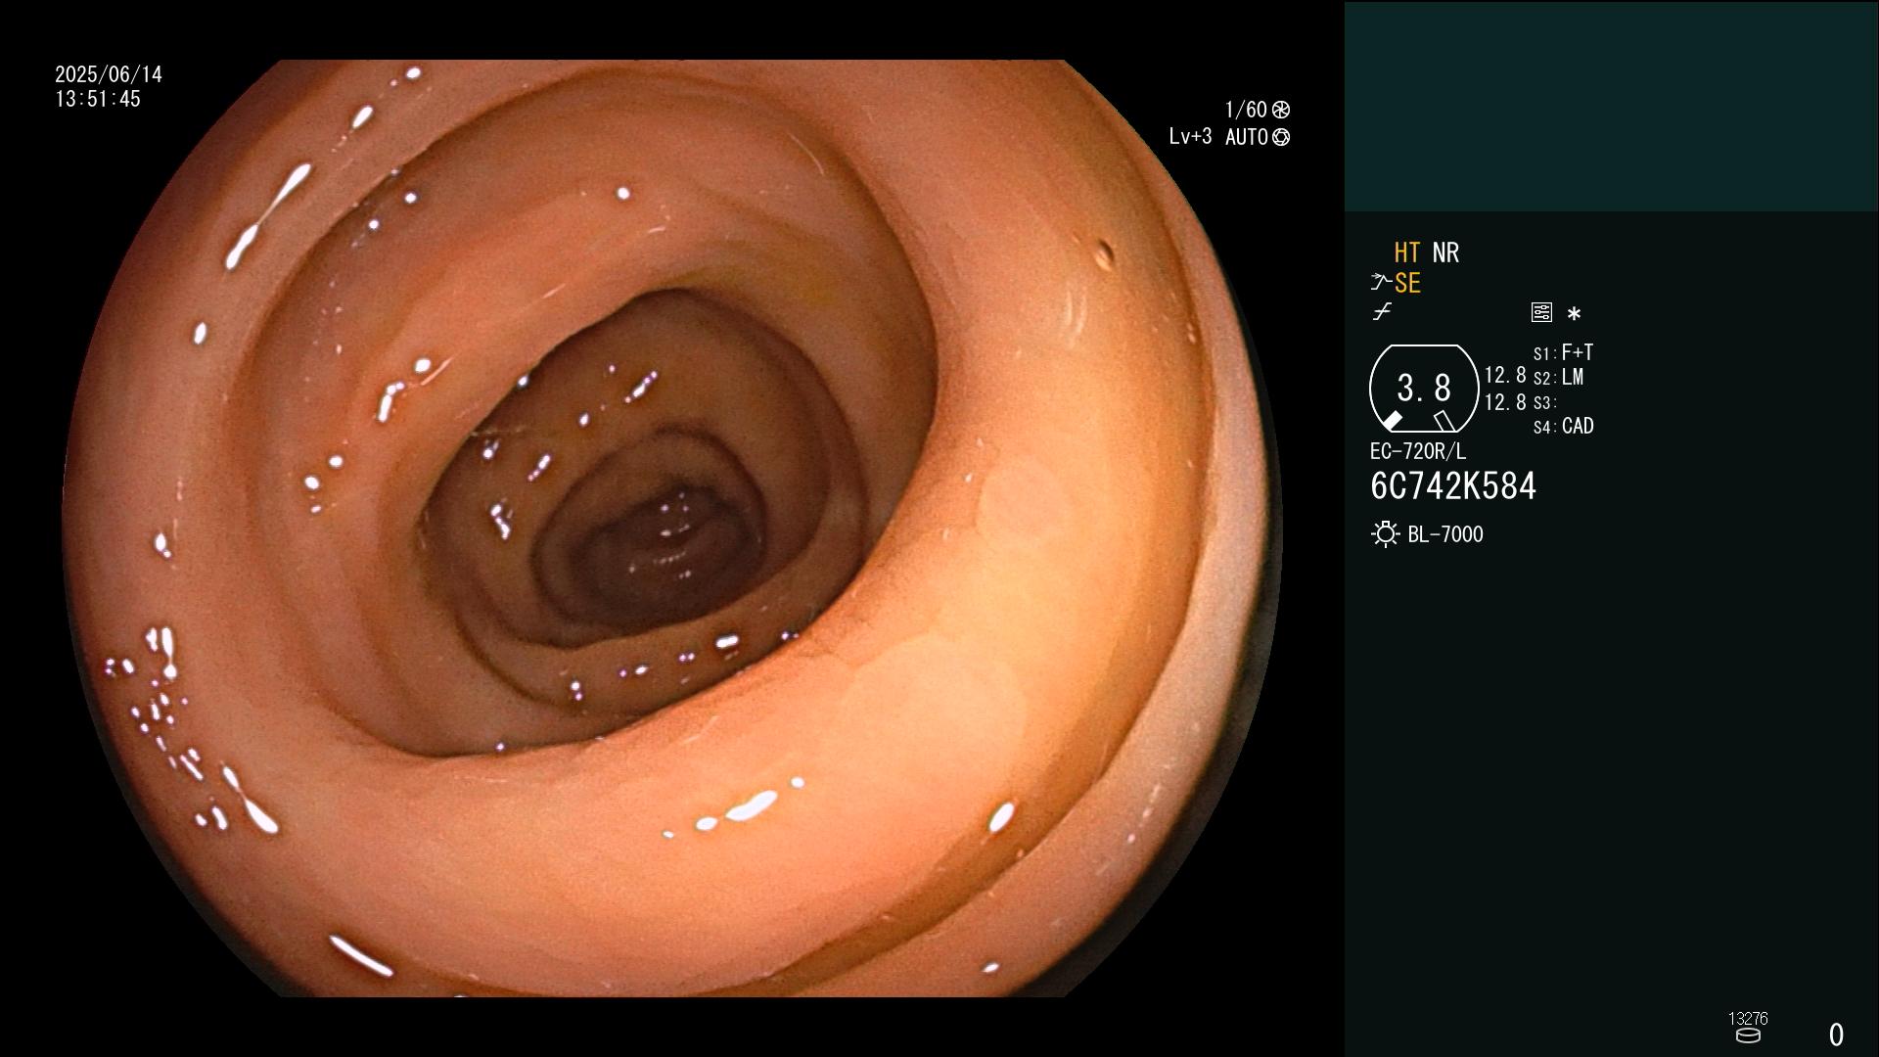
Task: Click the endoscopic live image view
Action: pyautogui.click(x=672, y=528)
